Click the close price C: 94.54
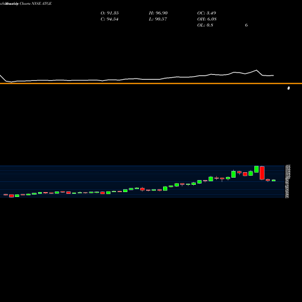The width and height of the screenshot is (302, 302). (x=109, y=19)
